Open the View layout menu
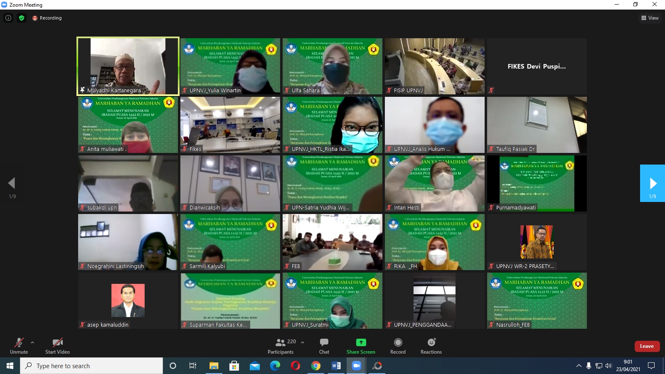665x374 pixels. click(650, 18)
